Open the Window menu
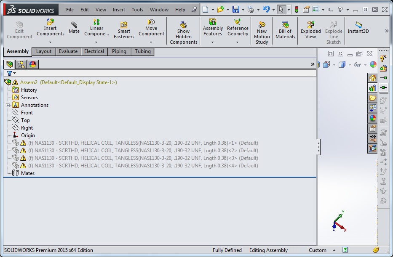Screen dimensions: 393x257 pos(159,10)
